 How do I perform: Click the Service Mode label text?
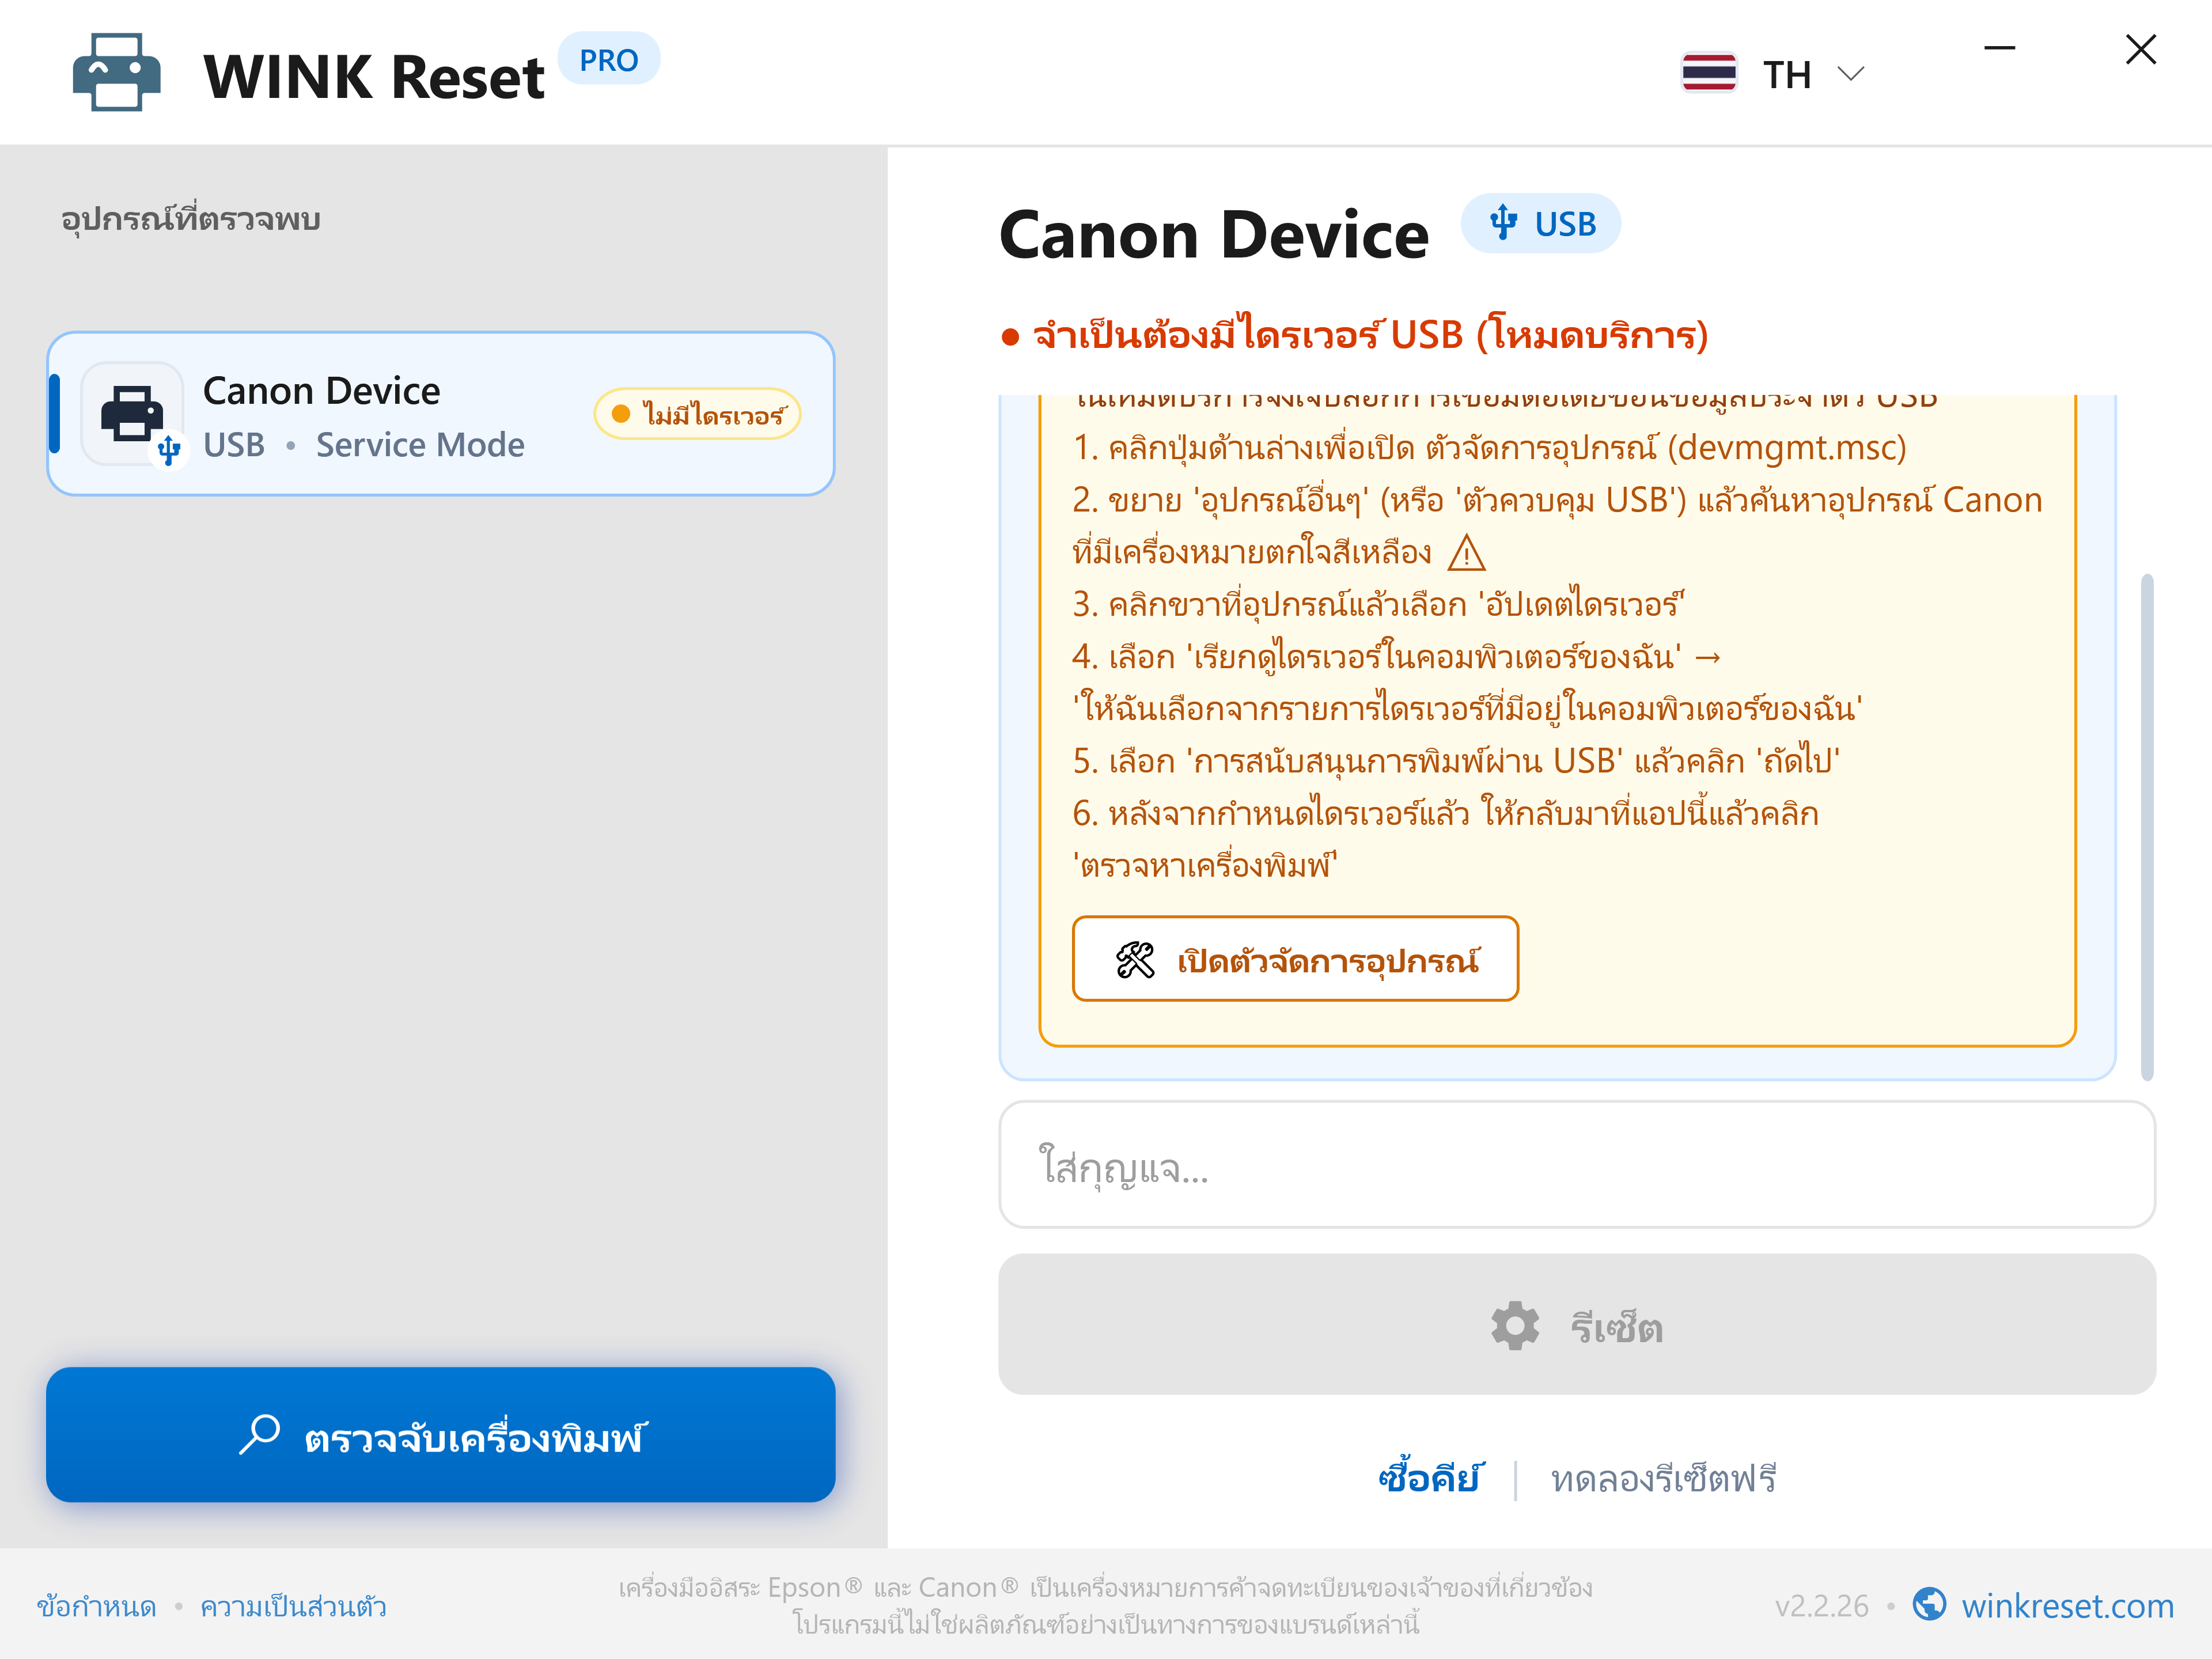(x=420, y=444)
